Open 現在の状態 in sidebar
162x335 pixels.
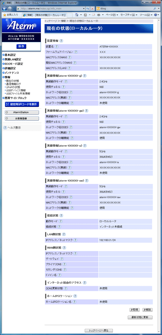point(12,81)
